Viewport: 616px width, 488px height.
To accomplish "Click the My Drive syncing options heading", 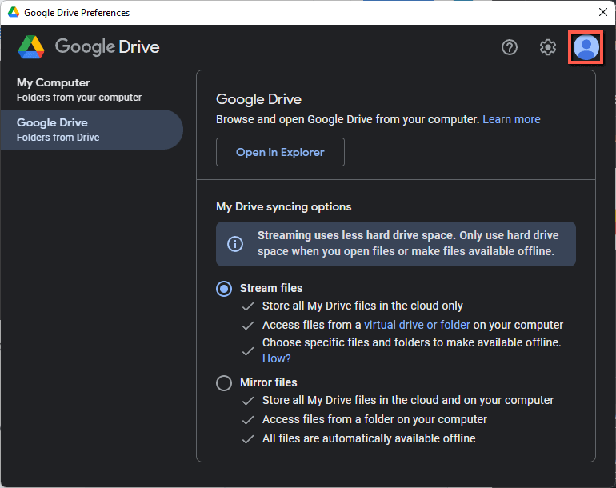I will (284, 206).
